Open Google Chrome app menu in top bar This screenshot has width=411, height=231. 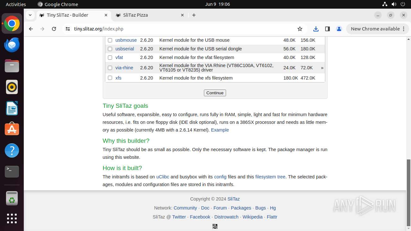(58, 4)
